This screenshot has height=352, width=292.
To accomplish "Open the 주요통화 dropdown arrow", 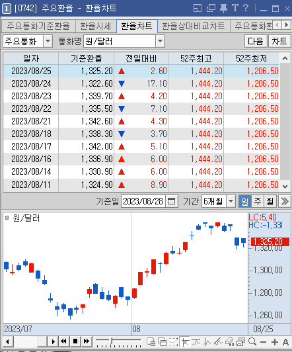I will click(48, 41).
